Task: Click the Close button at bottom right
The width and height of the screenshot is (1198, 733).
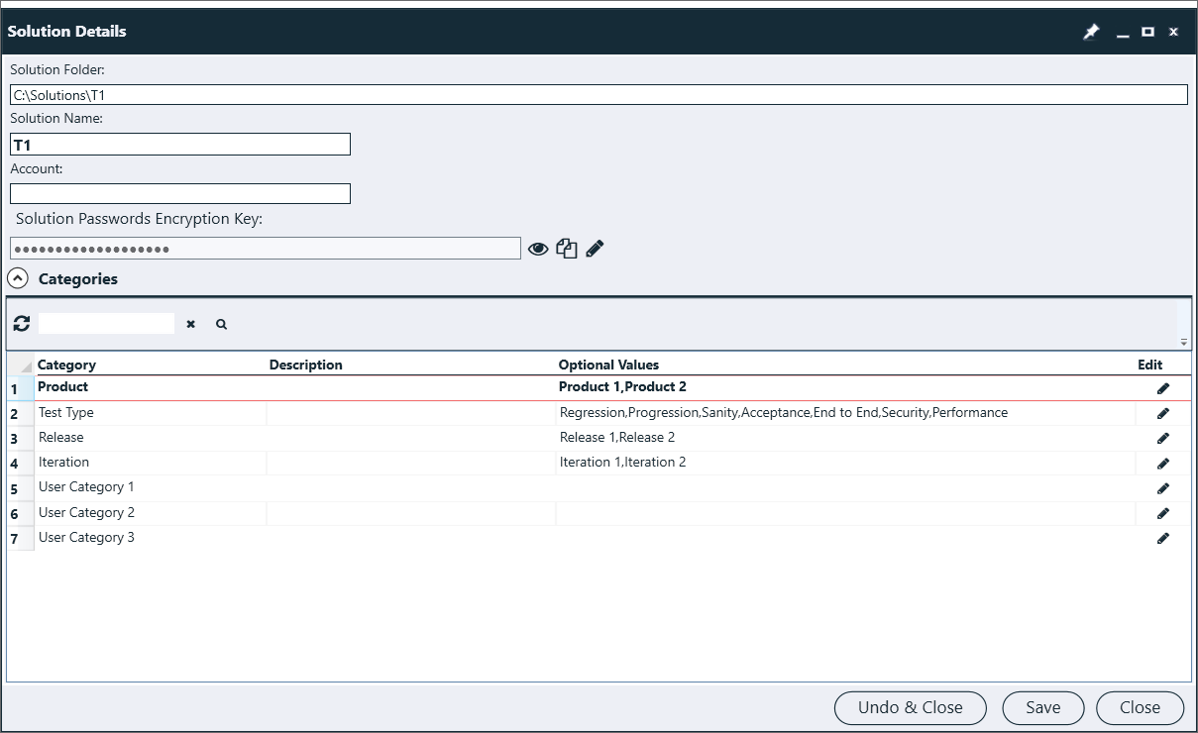Action: 1140,707
